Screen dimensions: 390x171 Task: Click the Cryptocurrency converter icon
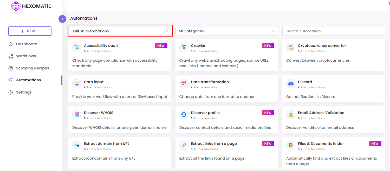pyautogui.click(x=291, y=48)
